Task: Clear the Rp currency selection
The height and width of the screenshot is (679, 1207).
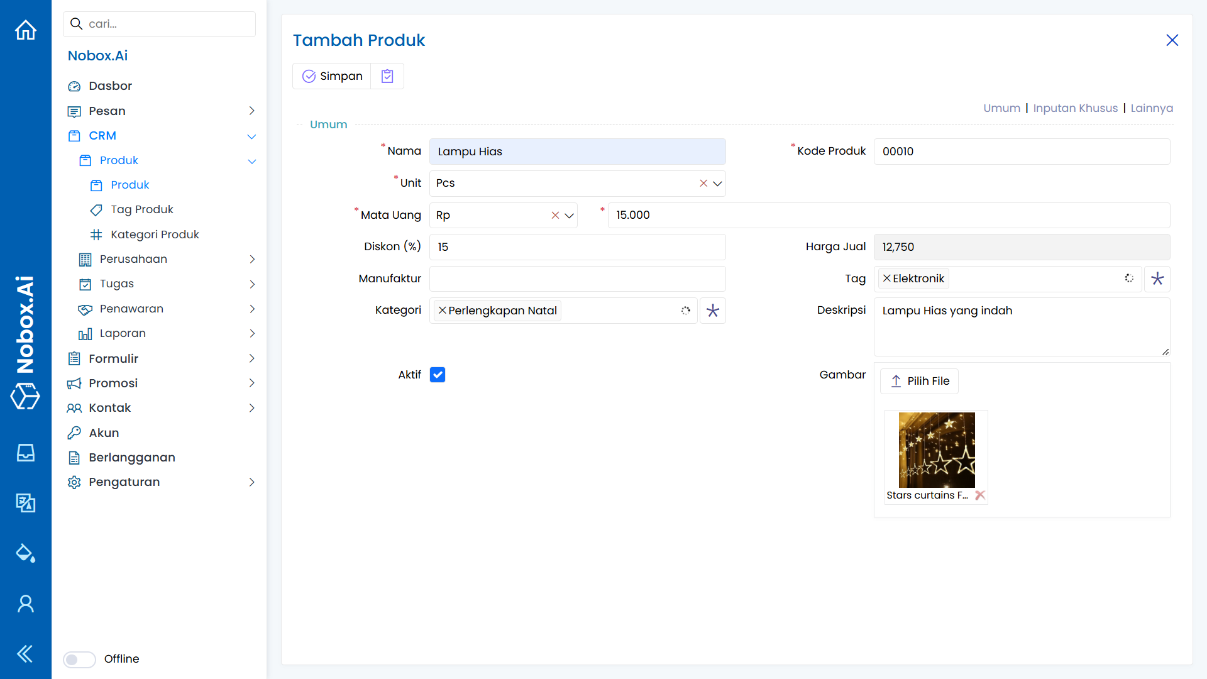Action: 555,215
